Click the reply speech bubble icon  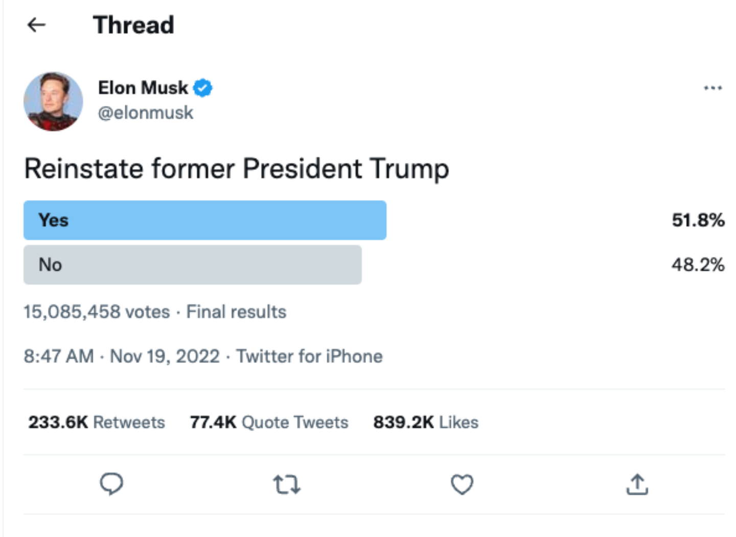coord(111,484)
